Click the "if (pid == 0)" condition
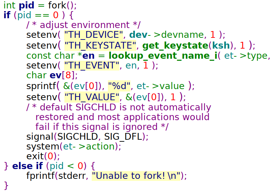273x191 pixels. pyautogui.click(x=34, y=15)
